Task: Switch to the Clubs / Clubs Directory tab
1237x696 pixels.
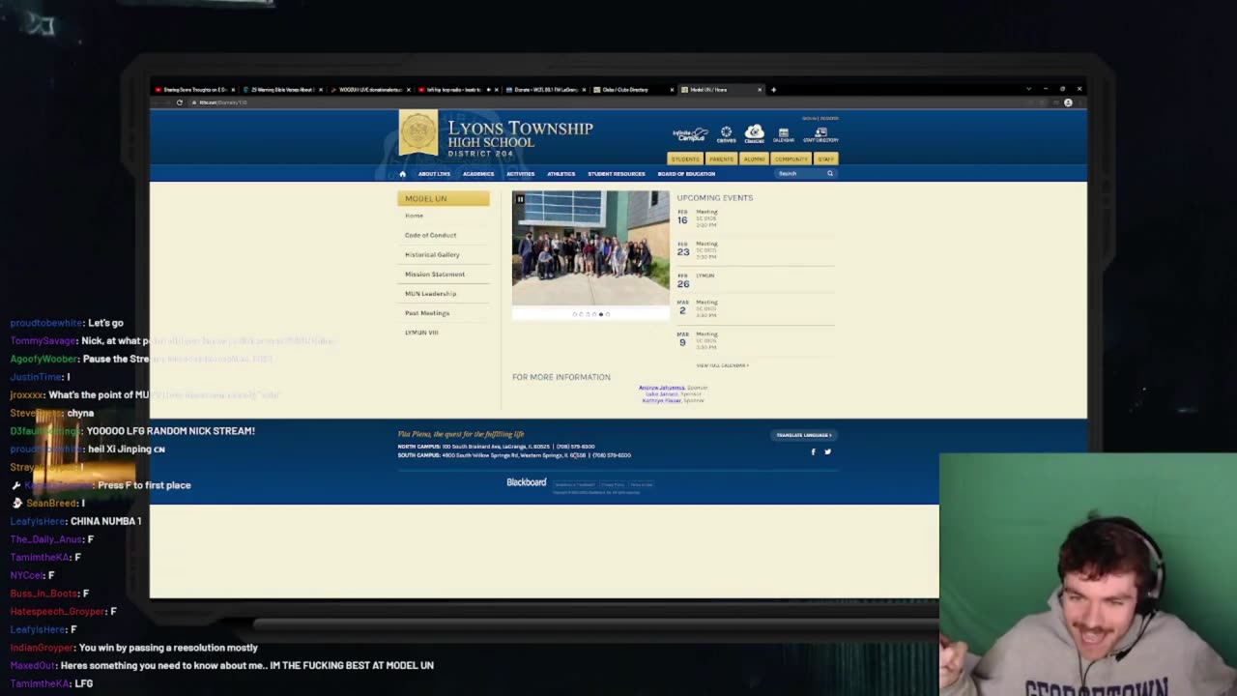Action: click(631, 90)
